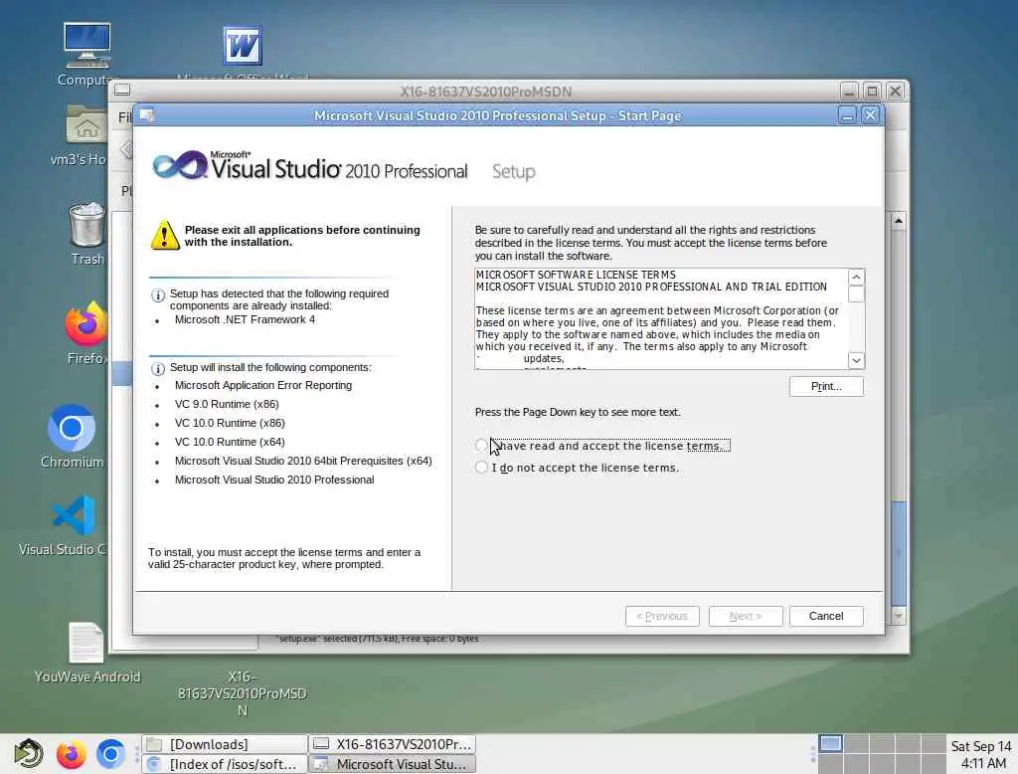The height and width of the screenshot is (774, 1018).
Task: Click the Print... button
Action: point(826,386)
